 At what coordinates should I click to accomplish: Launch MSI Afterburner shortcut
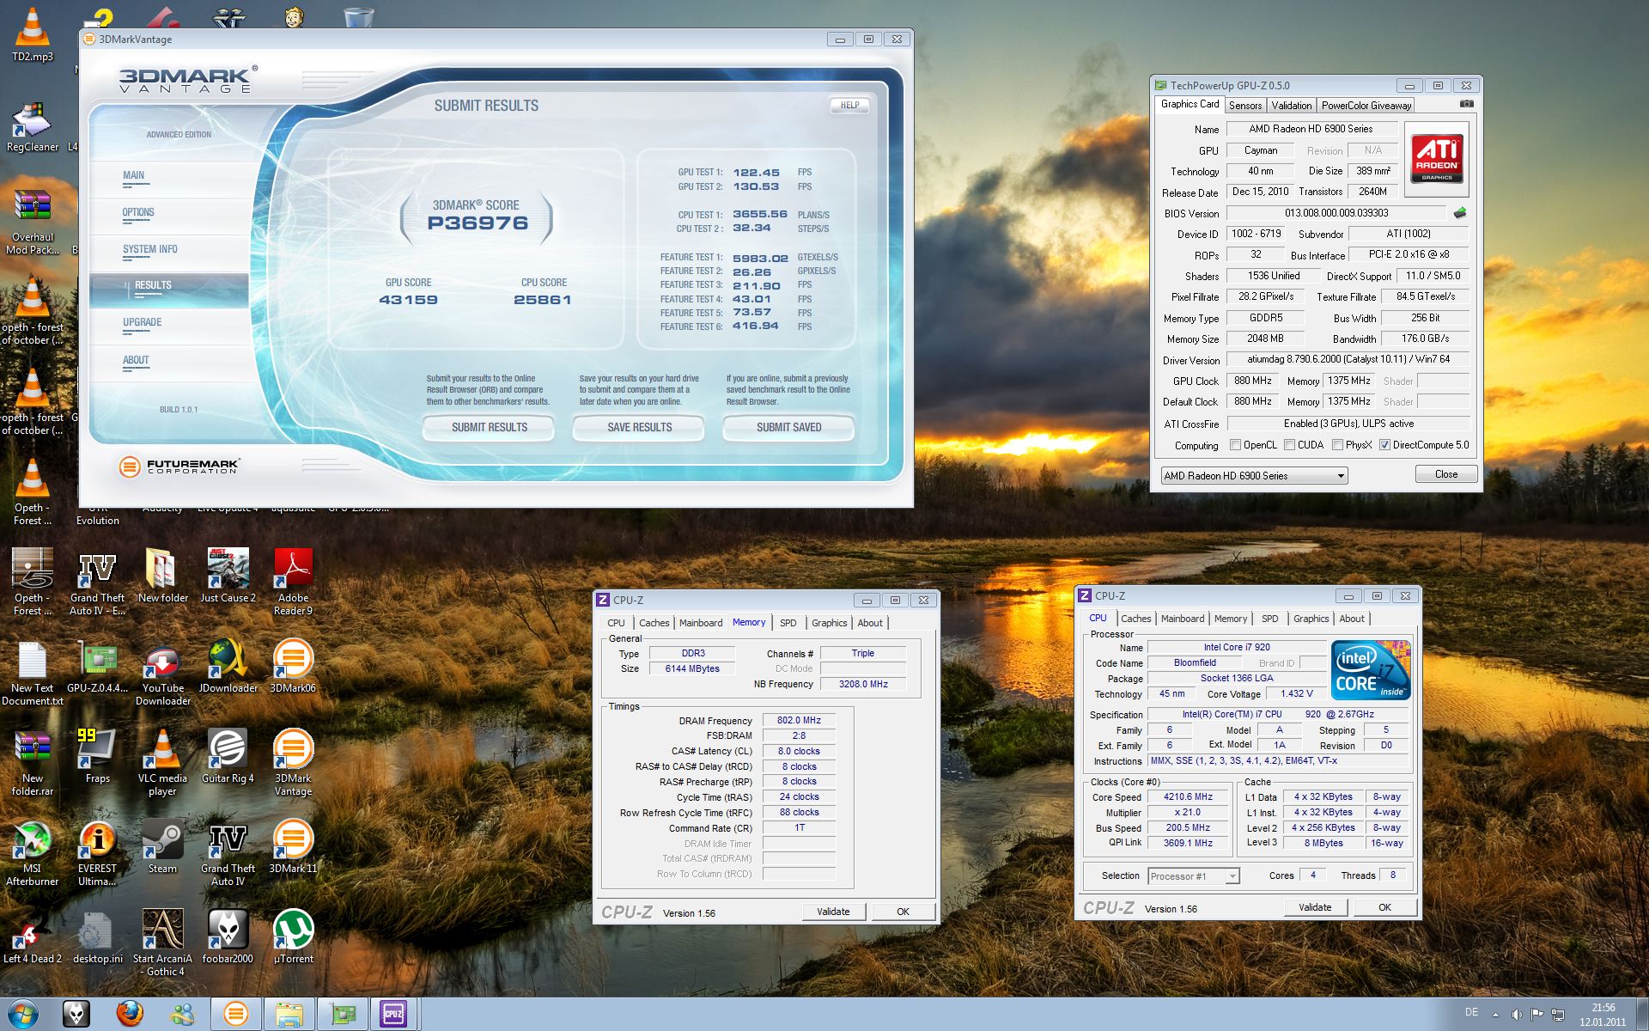(33, 853)
